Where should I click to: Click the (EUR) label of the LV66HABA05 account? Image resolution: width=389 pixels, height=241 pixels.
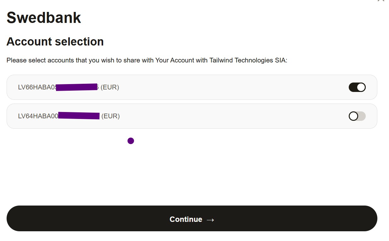click(x=110, y=87)
